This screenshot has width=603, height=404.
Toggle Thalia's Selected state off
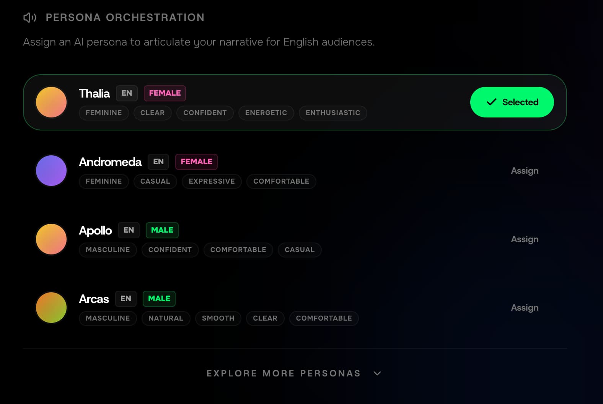point(512,102)
